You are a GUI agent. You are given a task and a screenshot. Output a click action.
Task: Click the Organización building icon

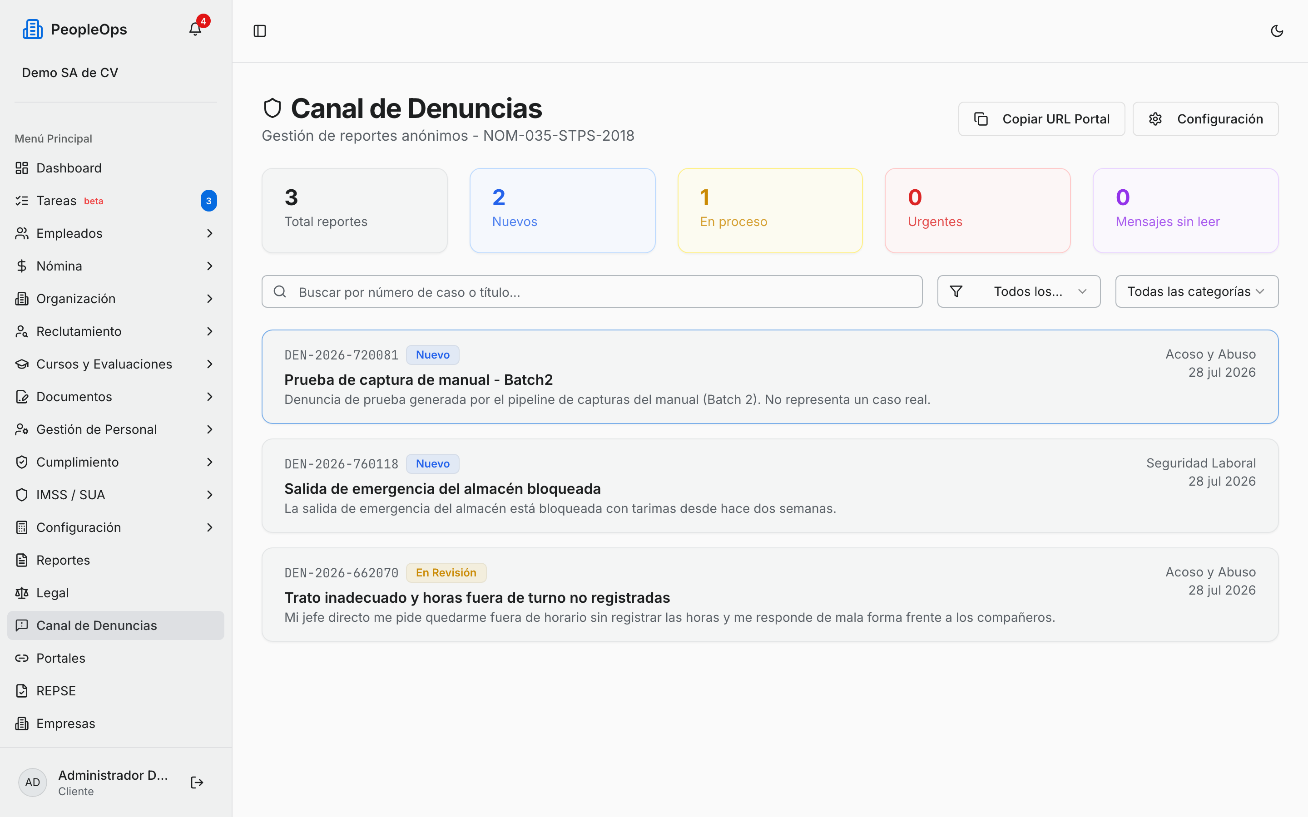22,299
